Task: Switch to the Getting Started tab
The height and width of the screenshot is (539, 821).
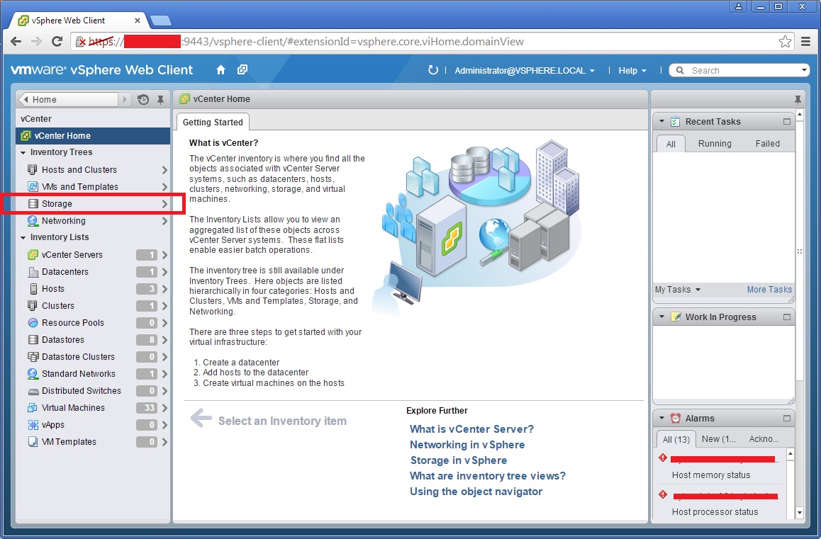Action: (x=213, y=122)
